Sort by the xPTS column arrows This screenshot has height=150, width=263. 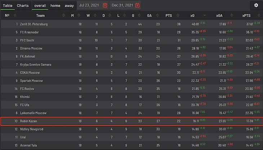pos(257,16)
